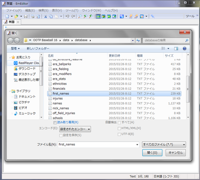The width and height of the screenshot is (200, 180).
Task: Open the エンコード encoding dropdown
Action: [75, 129]
